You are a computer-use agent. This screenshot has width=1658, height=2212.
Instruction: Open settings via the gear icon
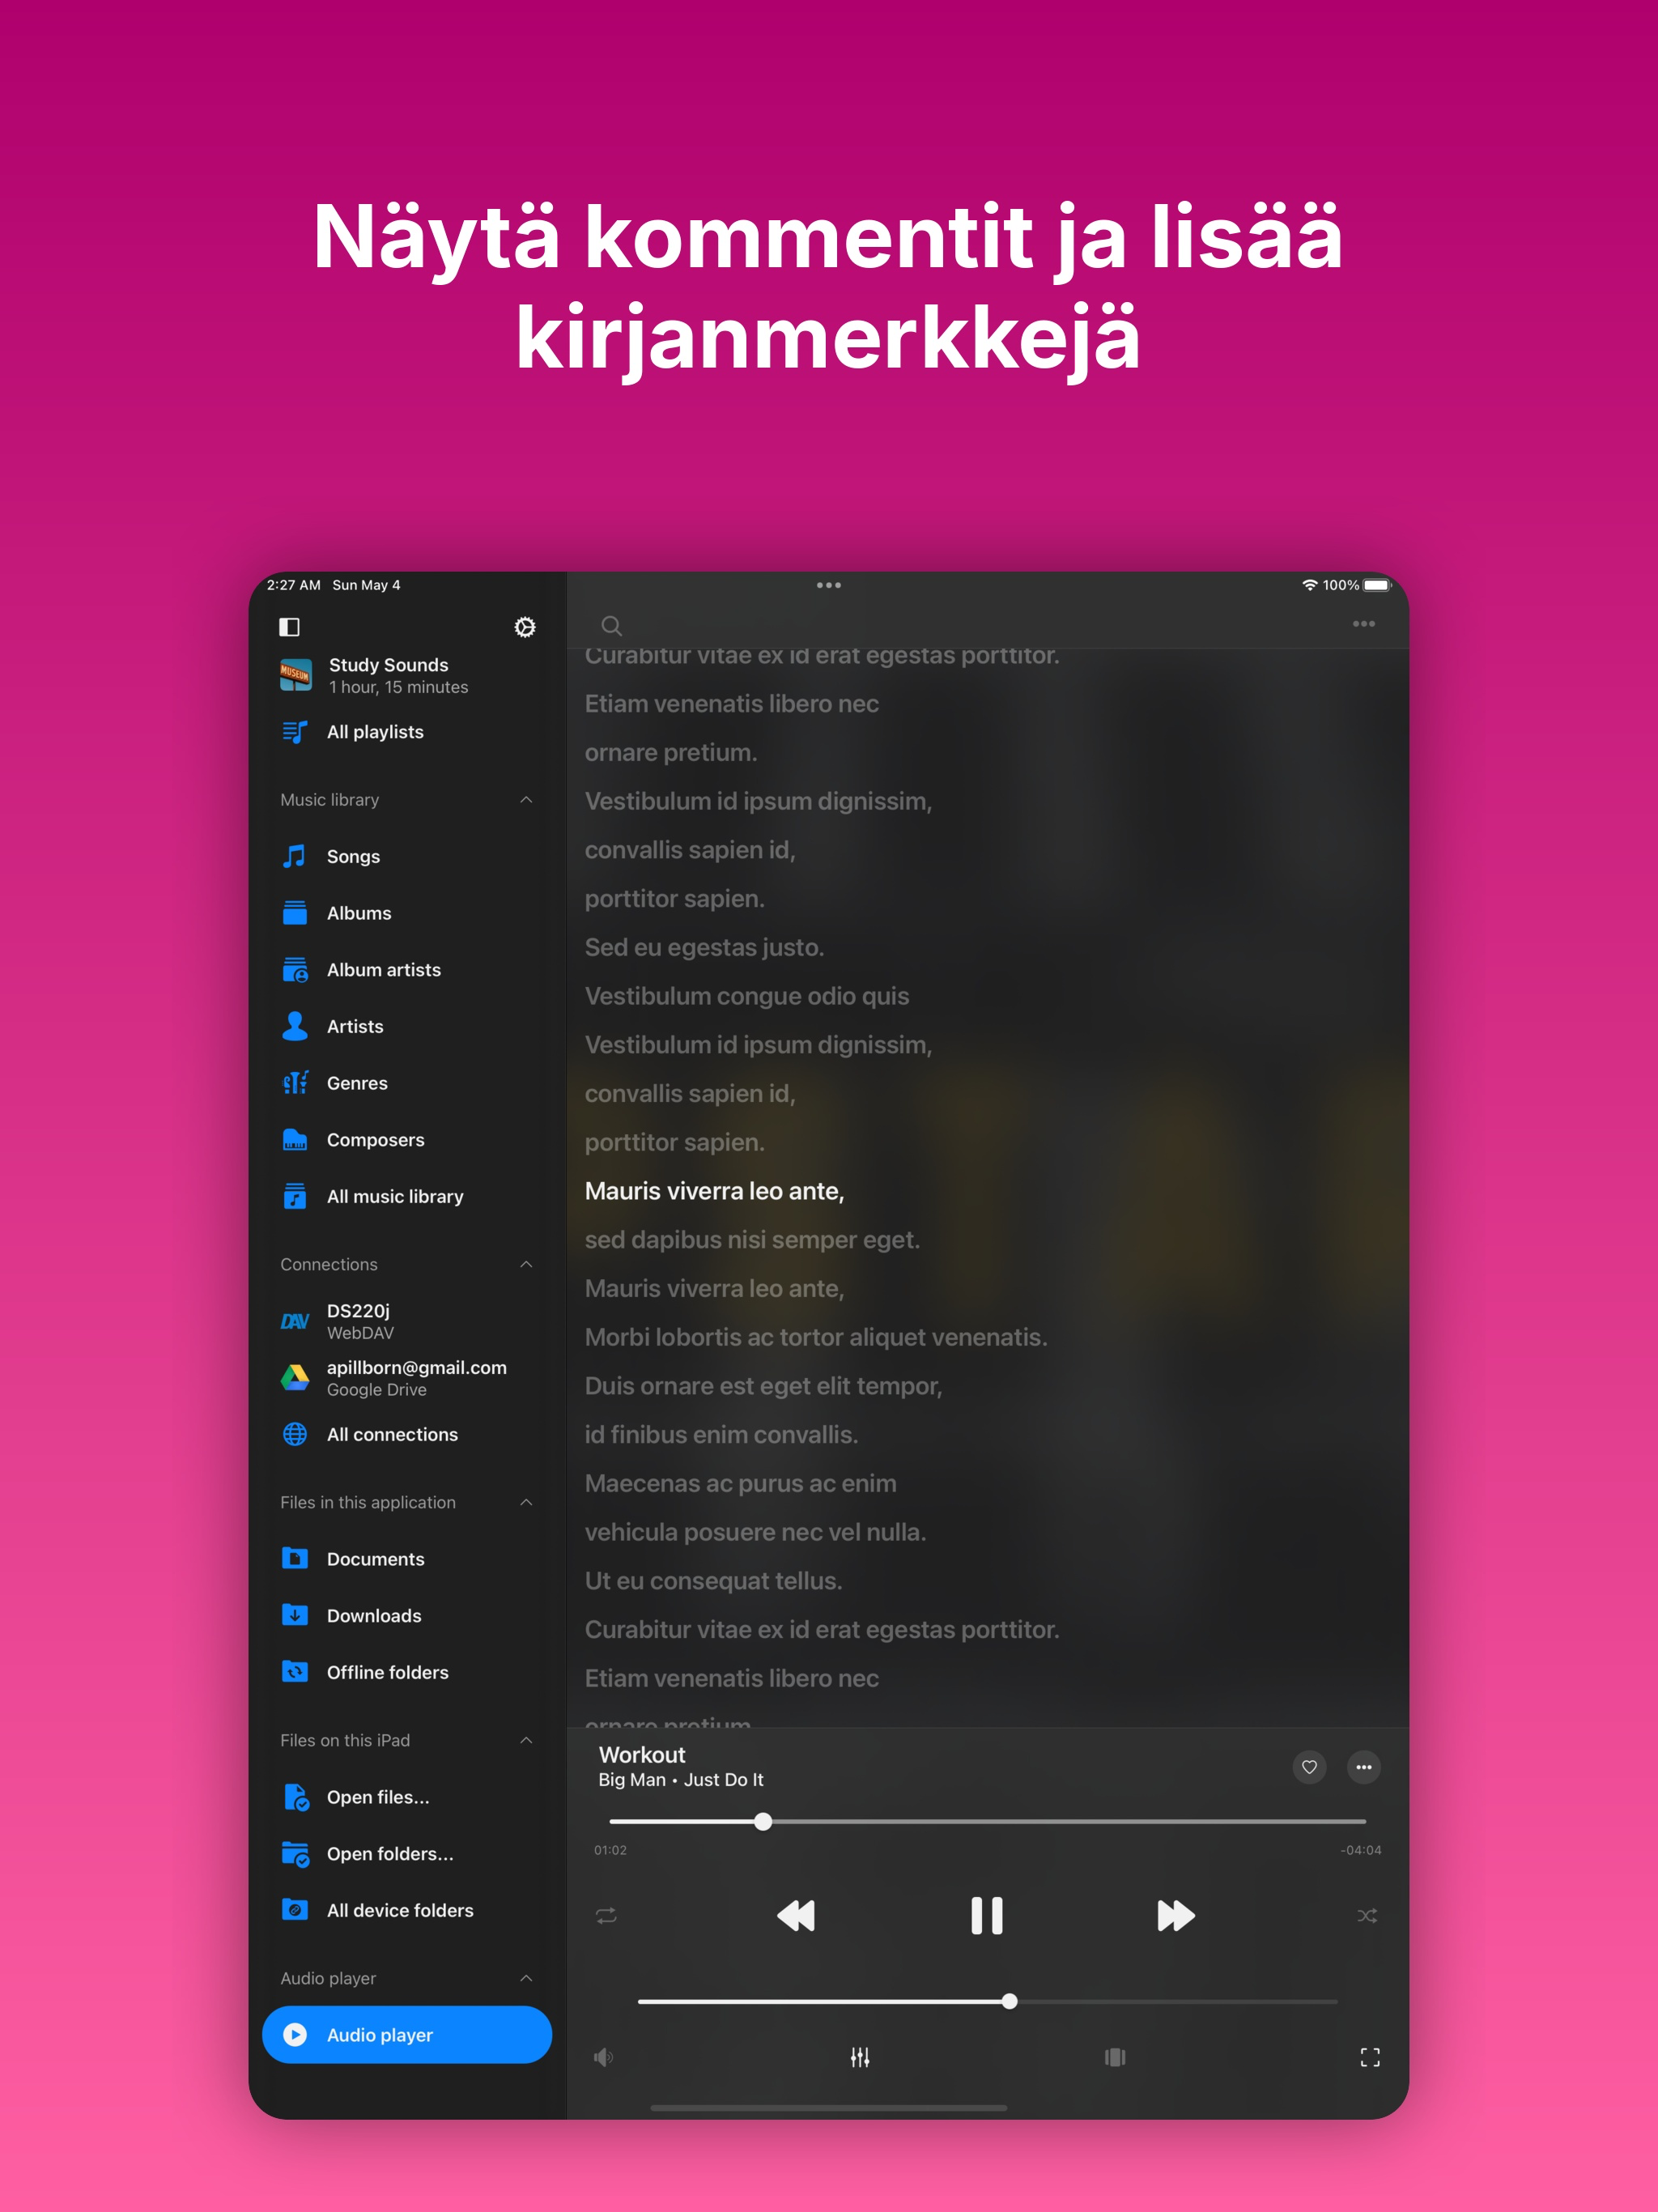(524, 627)
